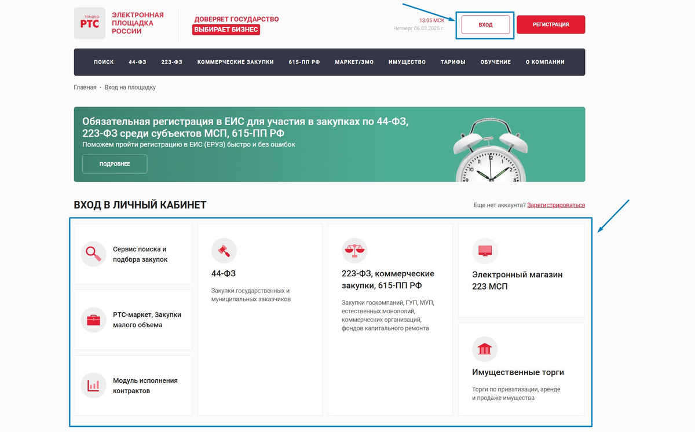This screenshot has width=695, height=432.
Task: Select 223-ФЗ, коммерческие закупки, 615-ПП РФ title
Action: tap(388, 279)
